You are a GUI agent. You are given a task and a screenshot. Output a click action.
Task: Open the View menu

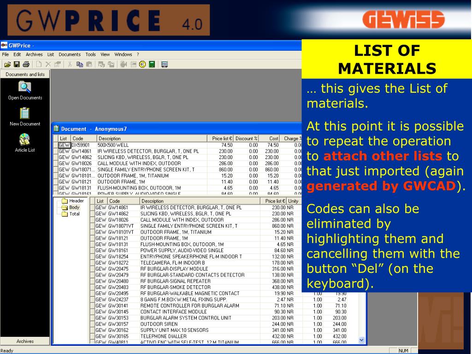tap(105, 54)
